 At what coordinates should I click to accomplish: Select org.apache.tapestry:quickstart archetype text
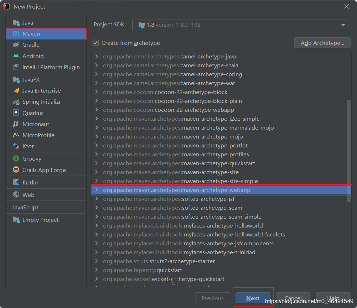pyautogui.click(x=142, y=270)
